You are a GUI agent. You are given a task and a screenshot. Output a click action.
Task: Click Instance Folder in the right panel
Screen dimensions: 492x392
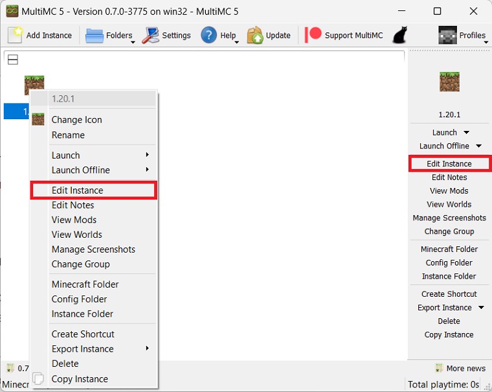[x=449, y=276]
